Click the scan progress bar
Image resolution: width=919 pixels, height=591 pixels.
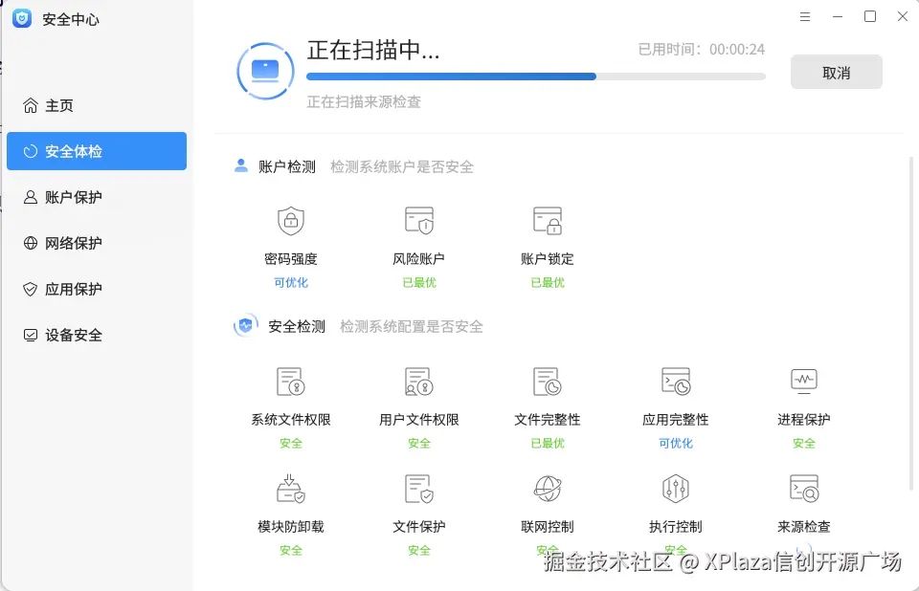tap(536, 77)
